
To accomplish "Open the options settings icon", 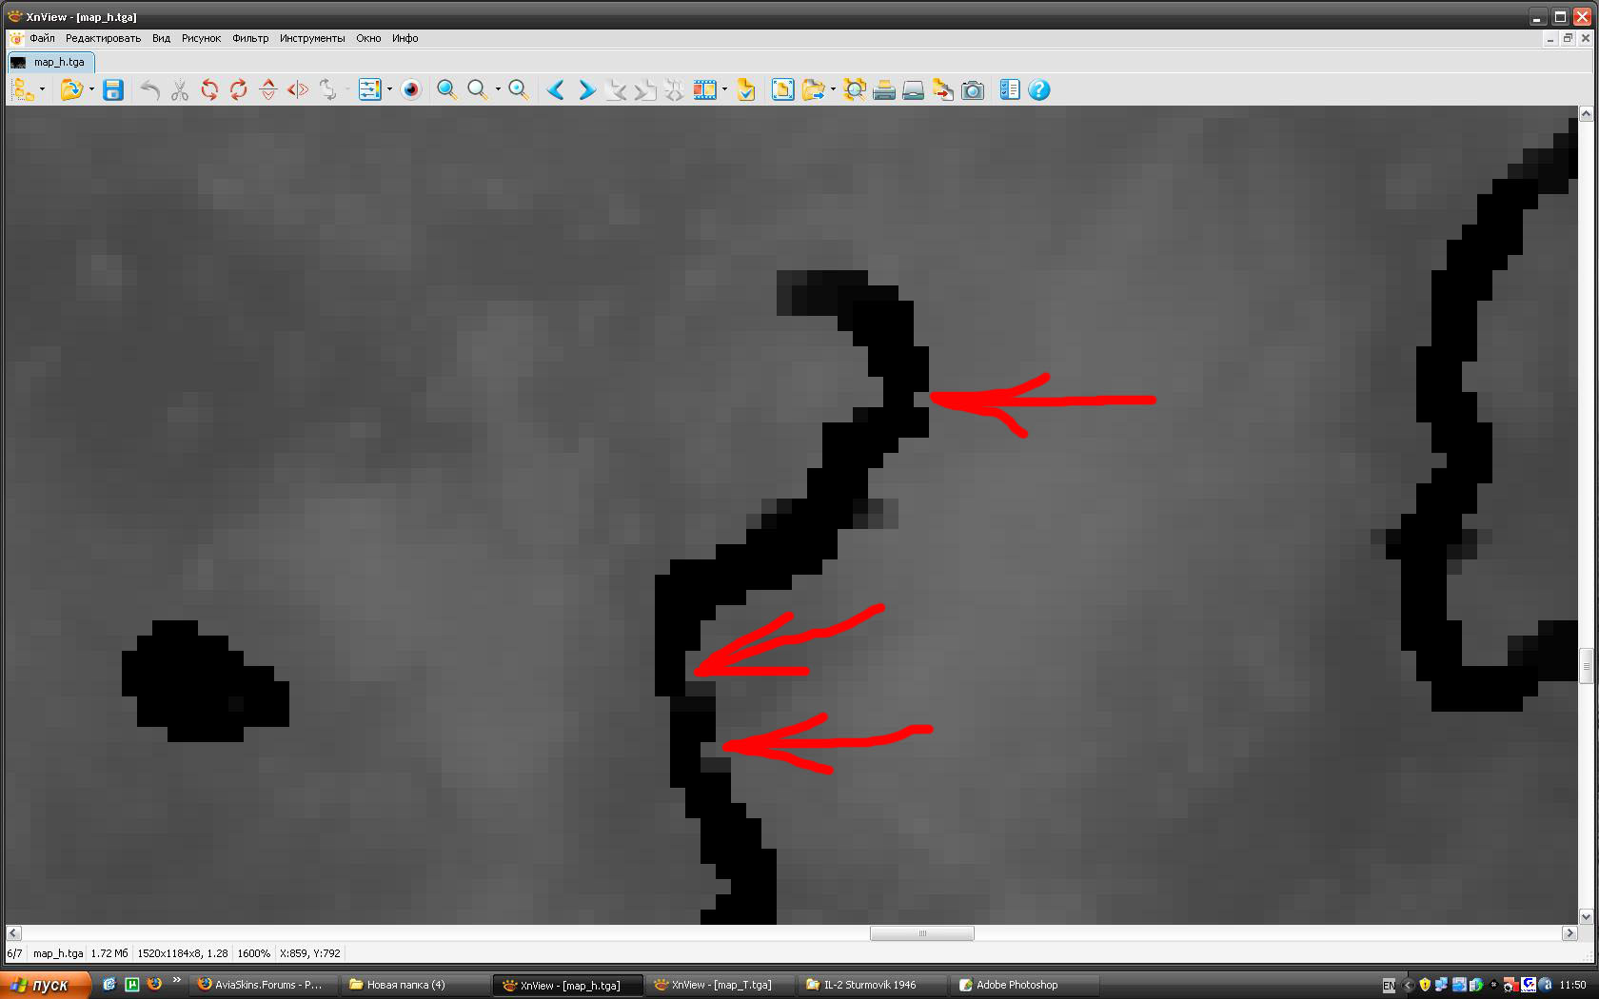I will pyautogui.click(x=1010, y=89).
